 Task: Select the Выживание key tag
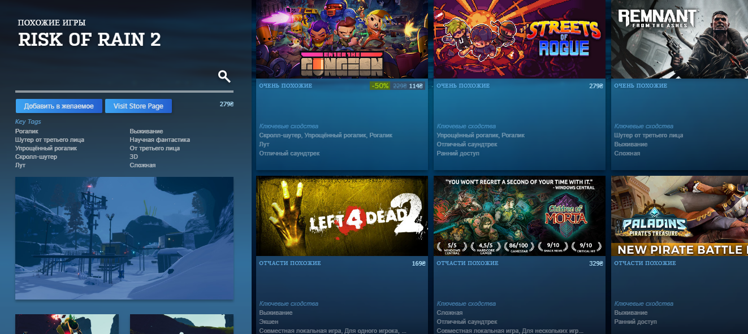tap(146, 131)
